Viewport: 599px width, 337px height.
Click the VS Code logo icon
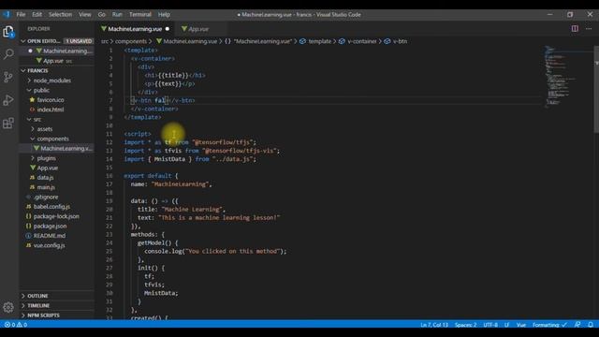click(x=7, y=15)
